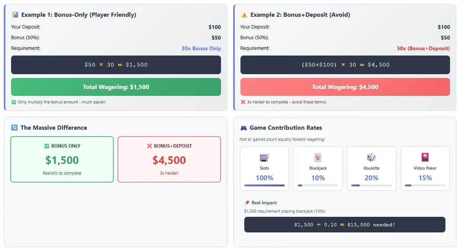Click the green check by 'Only multiply the bonus amount'
The width and height of the screenshot is (463, 248).
coord(14,102)
